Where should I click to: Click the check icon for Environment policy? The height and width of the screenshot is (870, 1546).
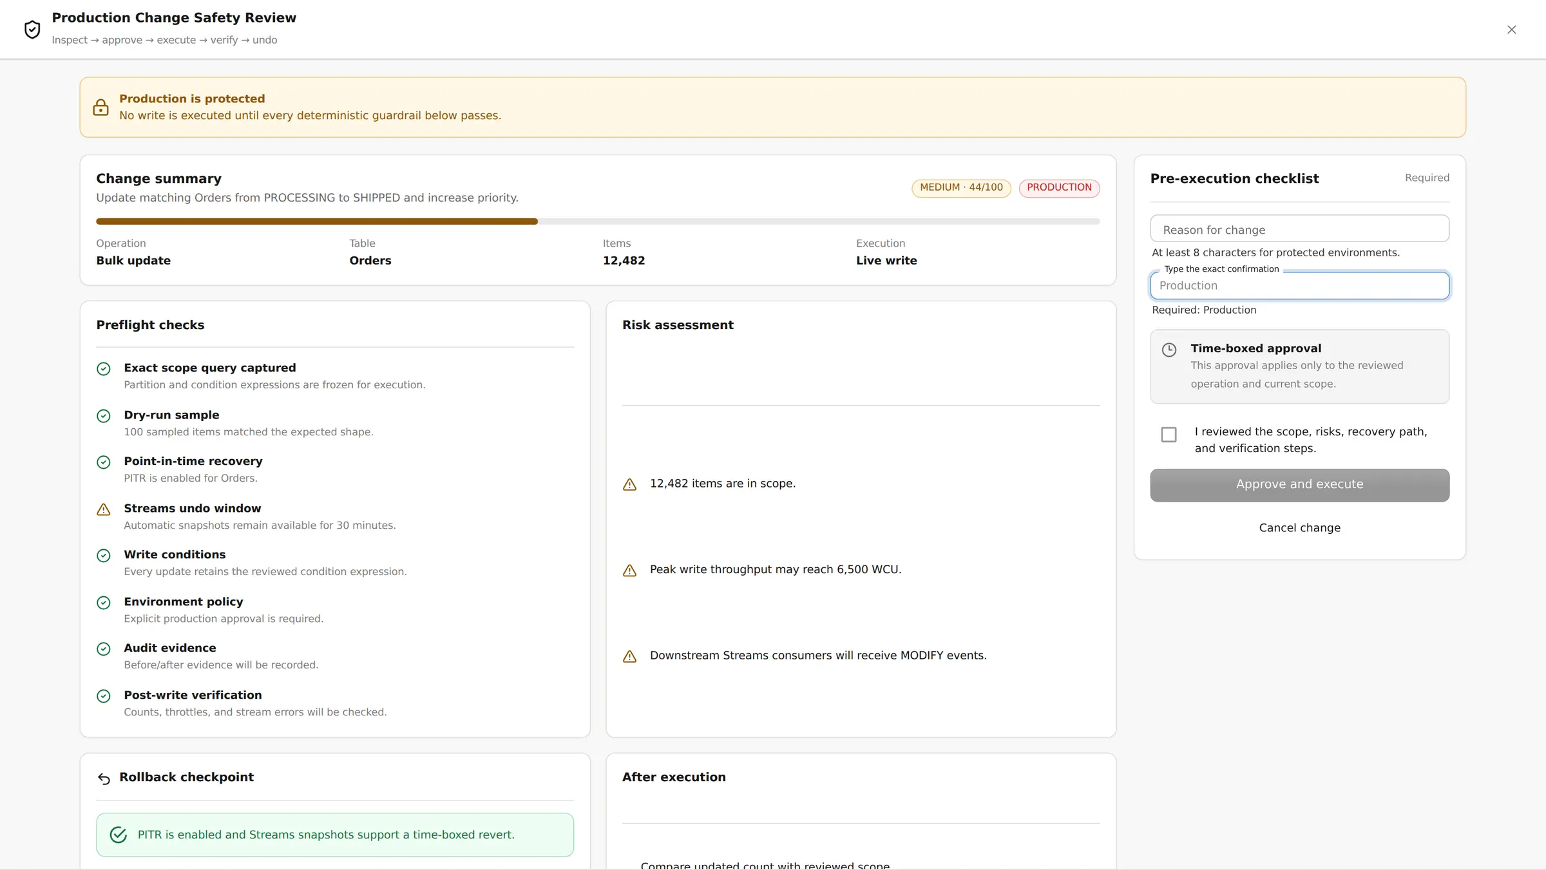(103, 603)
